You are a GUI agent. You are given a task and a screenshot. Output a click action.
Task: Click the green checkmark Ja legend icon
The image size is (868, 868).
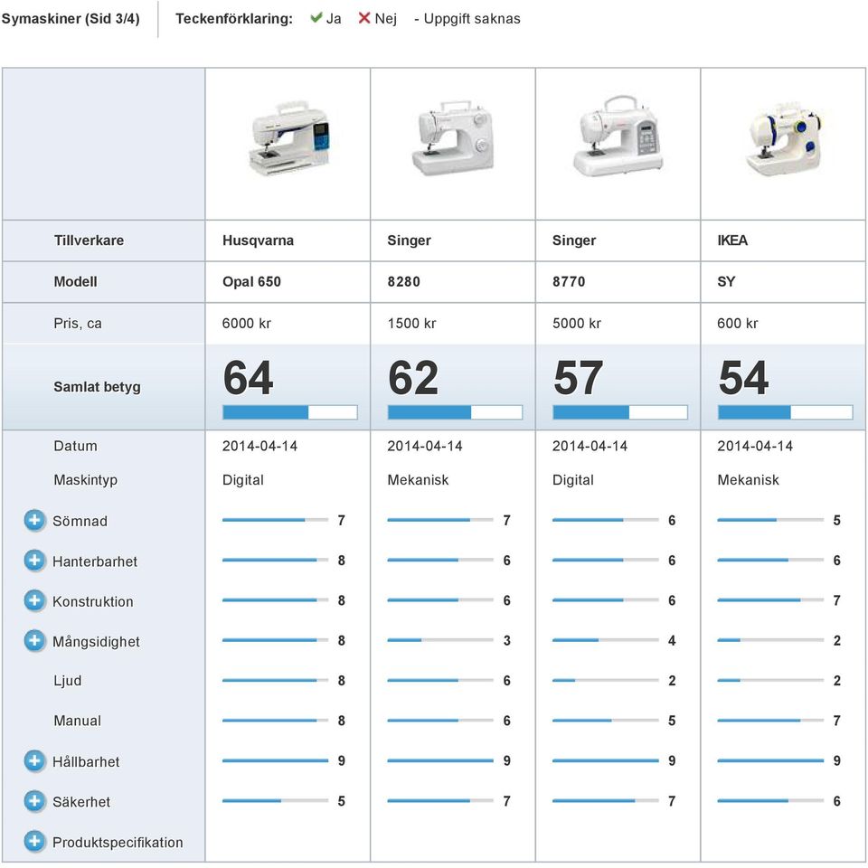click(x=316, y=18)
